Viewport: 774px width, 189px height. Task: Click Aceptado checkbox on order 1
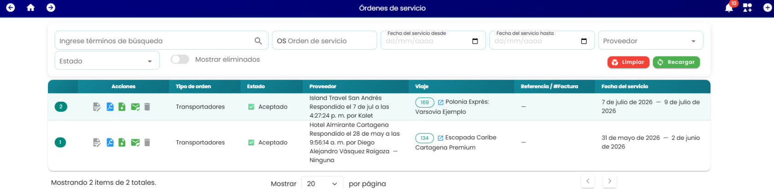coord(251,143)
